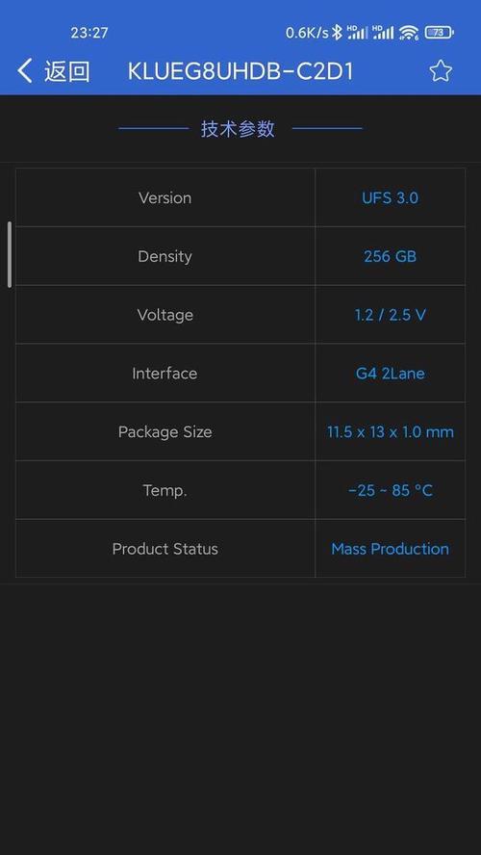Tap the first HD cellular signal icon
The height and width of the screenshot is (855, 481).
(357, 32)
